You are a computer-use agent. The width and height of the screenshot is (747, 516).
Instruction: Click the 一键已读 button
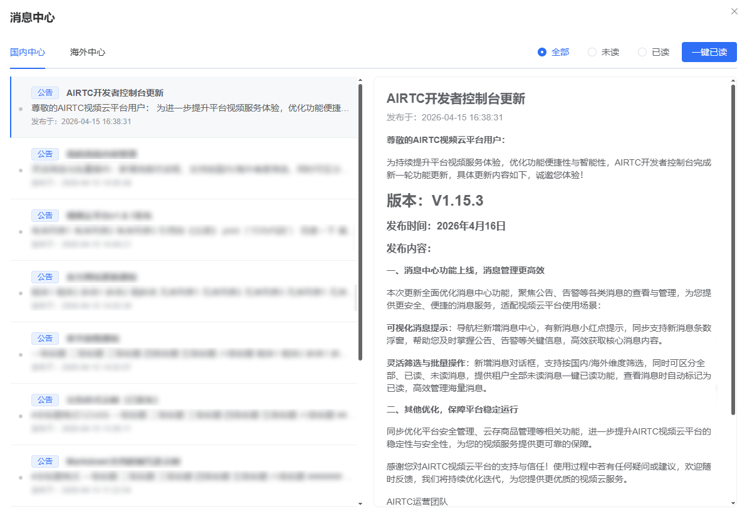point(709,52)
